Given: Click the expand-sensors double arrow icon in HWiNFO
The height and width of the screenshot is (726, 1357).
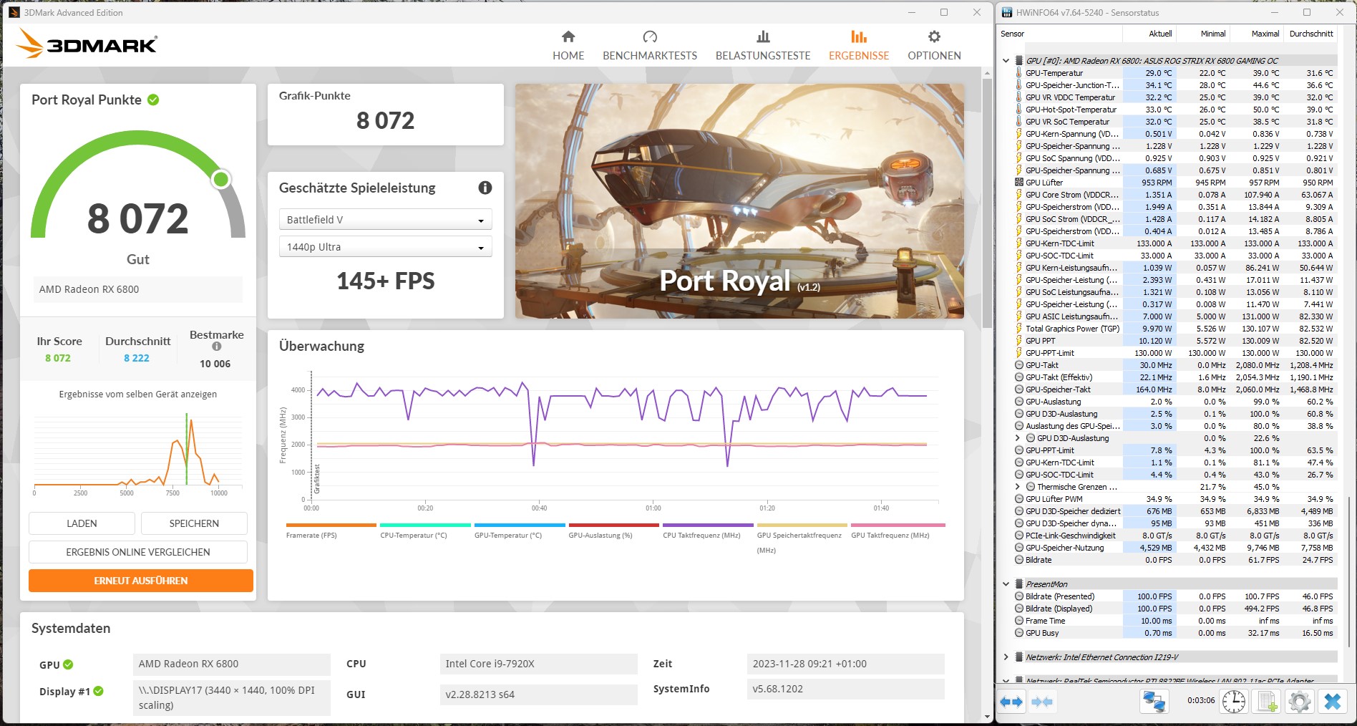Looking at the screenshot, I should tap(1011, 702).
